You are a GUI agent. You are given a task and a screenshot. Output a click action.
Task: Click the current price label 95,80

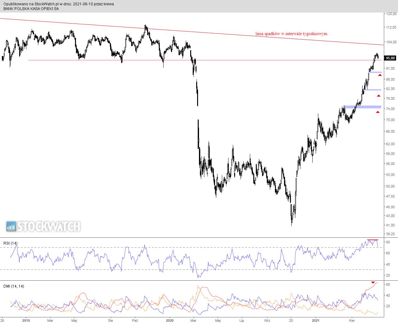coord(390,58)
